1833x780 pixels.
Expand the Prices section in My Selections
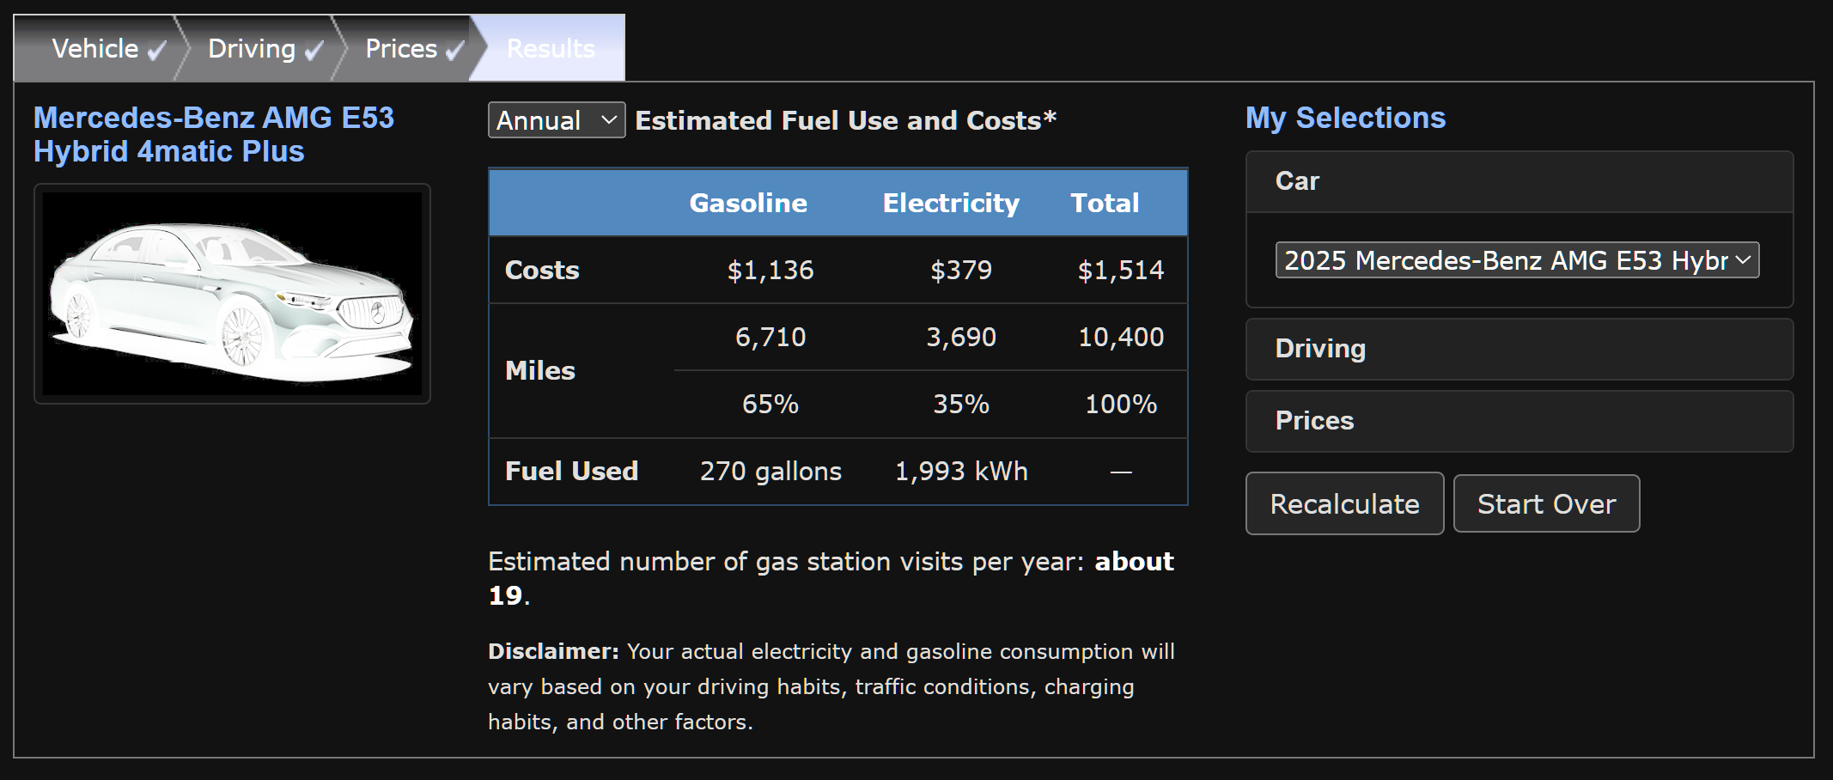coord(1519,421)
